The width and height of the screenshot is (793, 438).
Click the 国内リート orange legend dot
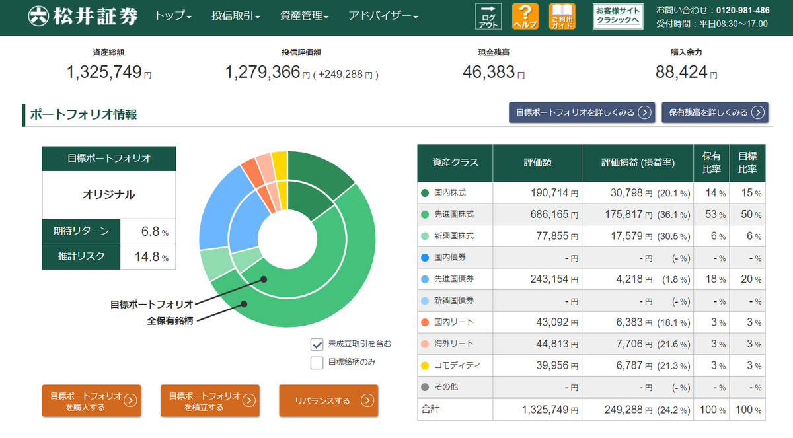425,322
